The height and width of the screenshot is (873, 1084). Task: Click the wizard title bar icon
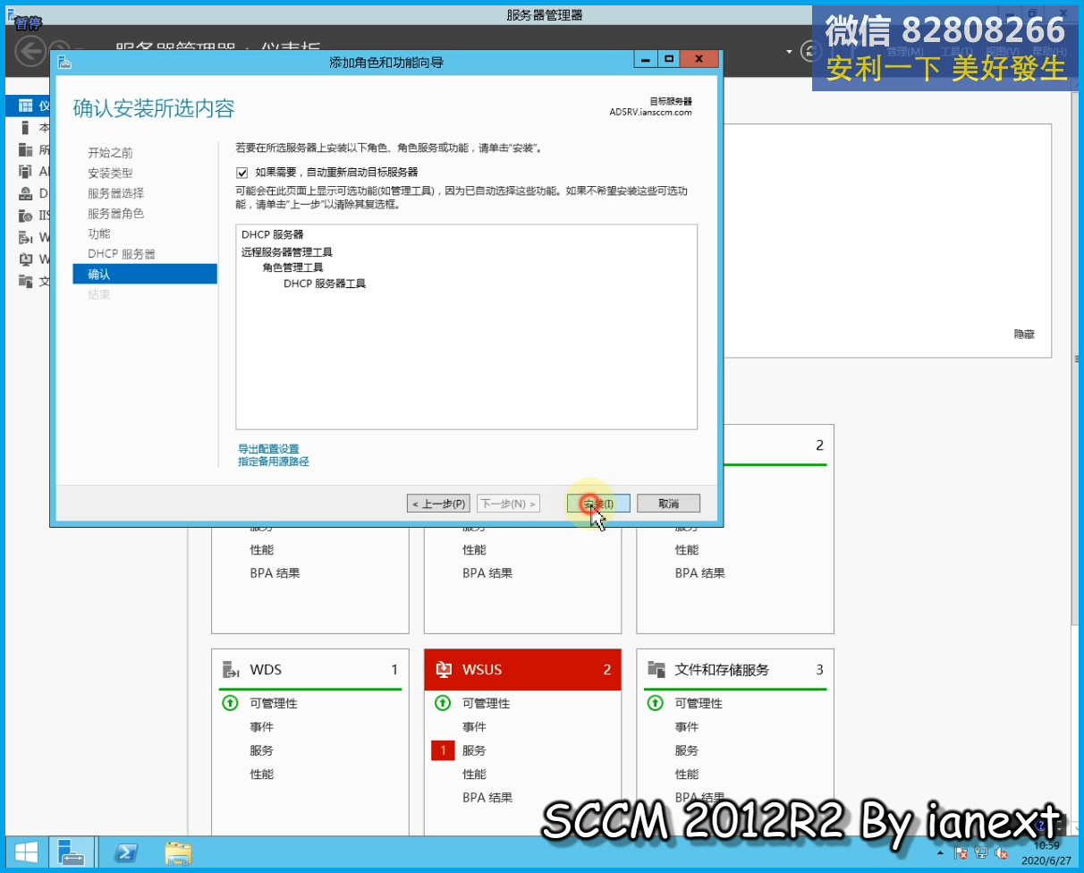click(64, 63)
